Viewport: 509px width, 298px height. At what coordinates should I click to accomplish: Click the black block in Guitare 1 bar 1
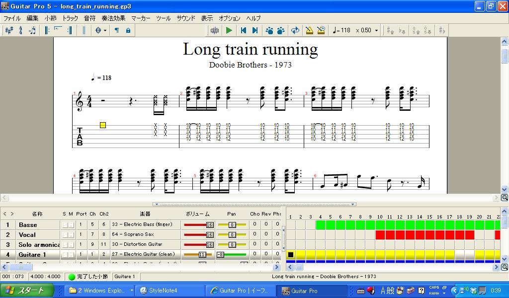click(x=290, y=255)
